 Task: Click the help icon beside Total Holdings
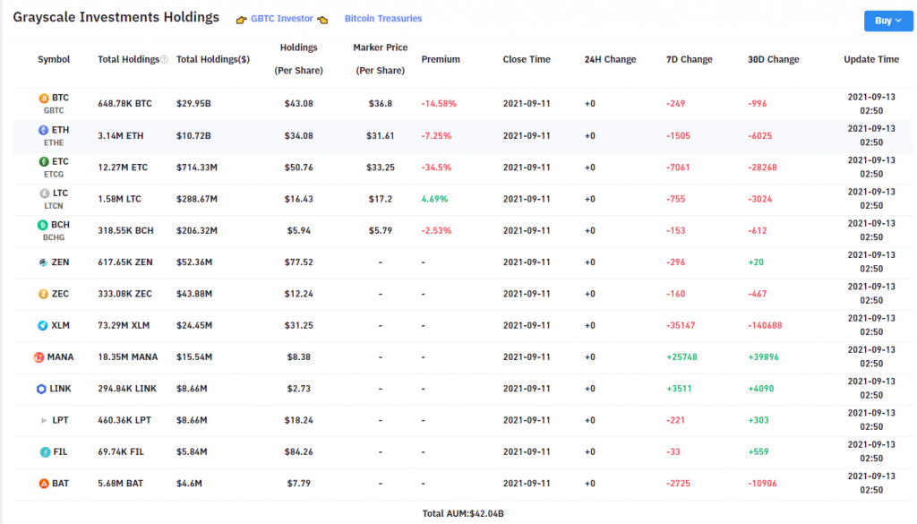tap(164, 60)
